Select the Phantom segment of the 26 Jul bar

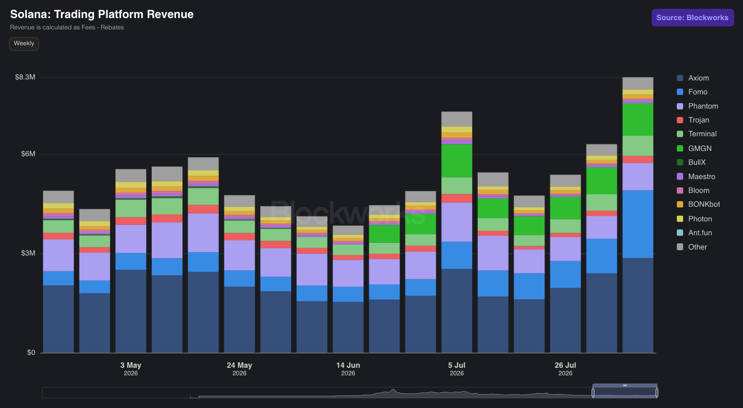(565, 249)
